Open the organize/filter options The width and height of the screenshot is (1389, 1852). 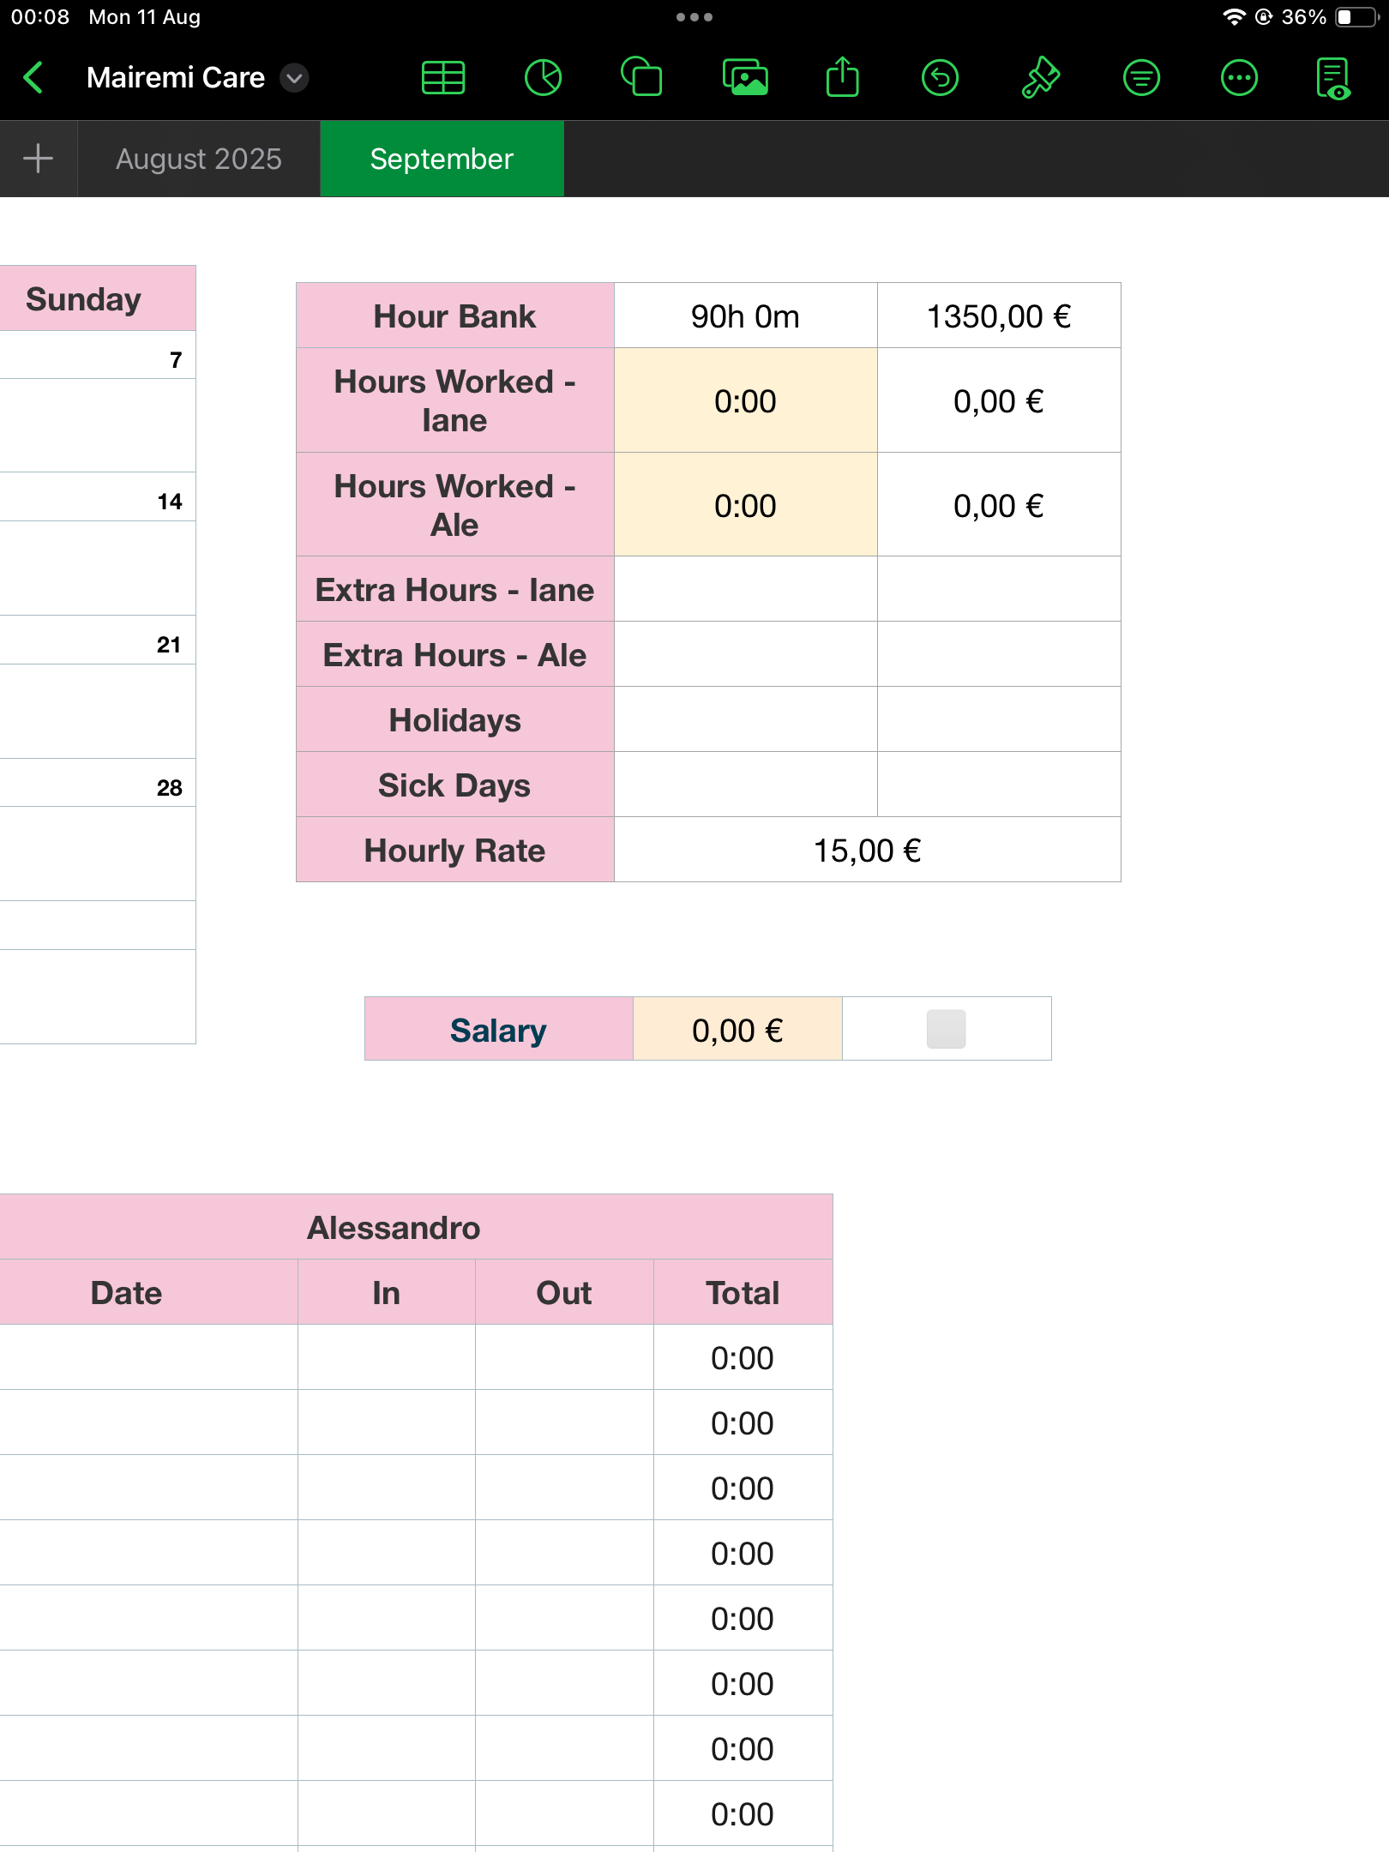[x=1141, y=78]
